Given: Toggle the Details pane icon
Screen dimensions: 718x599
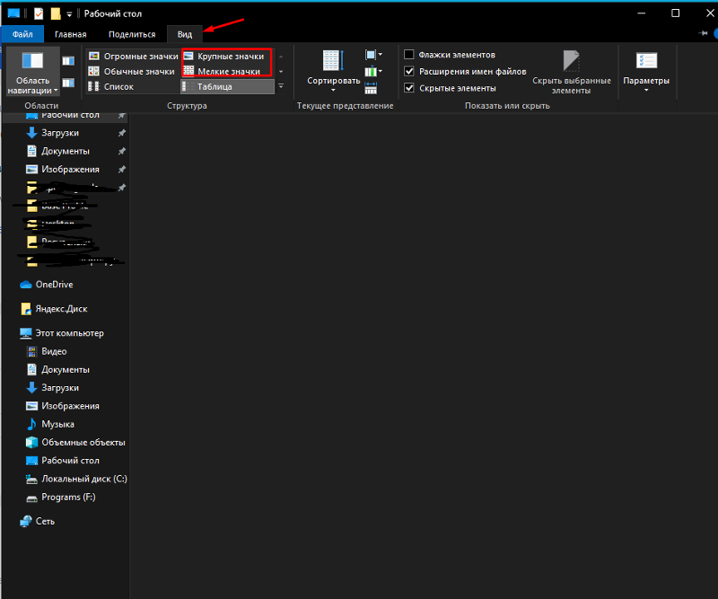Looking at the screenshot, I should click(x=68, y=83).
